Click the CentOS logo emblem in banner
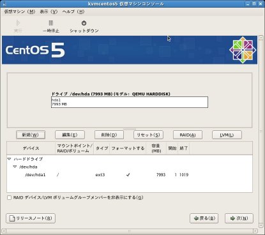Screen dimensions: 265x235 243,50
